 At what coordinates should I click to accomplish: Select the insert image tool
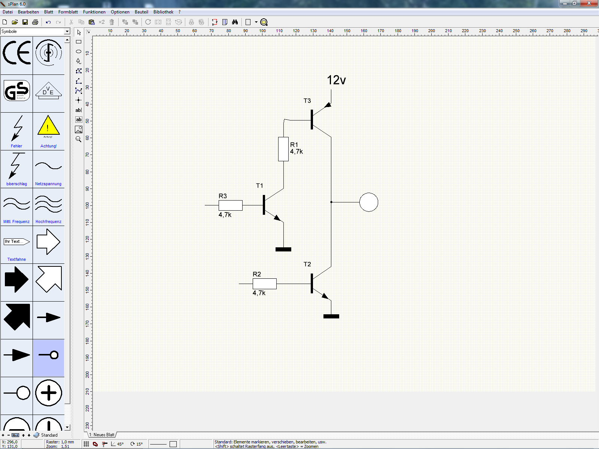tap(79, 129)
